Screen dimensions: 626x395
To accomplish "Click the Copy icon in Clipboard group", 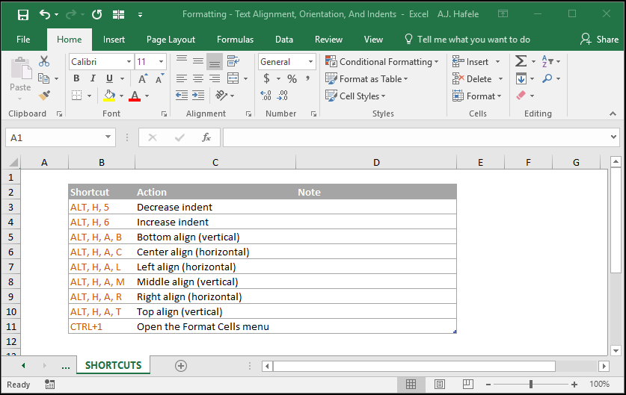I will tap(43, 78).
